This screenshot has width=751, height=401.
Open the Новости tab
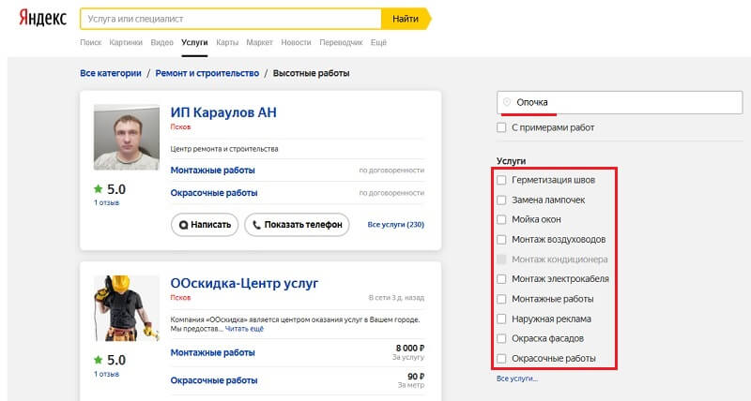pos(296,42)
